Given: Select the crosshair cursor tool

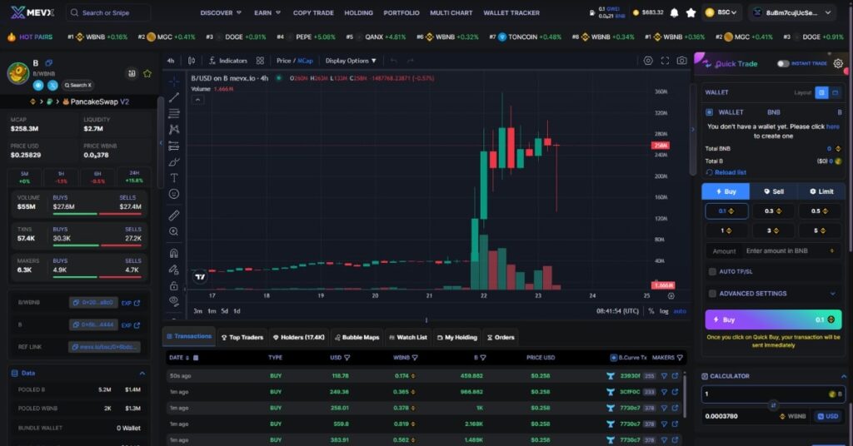Looking at the screenshot, I should [x=174, y=82].
